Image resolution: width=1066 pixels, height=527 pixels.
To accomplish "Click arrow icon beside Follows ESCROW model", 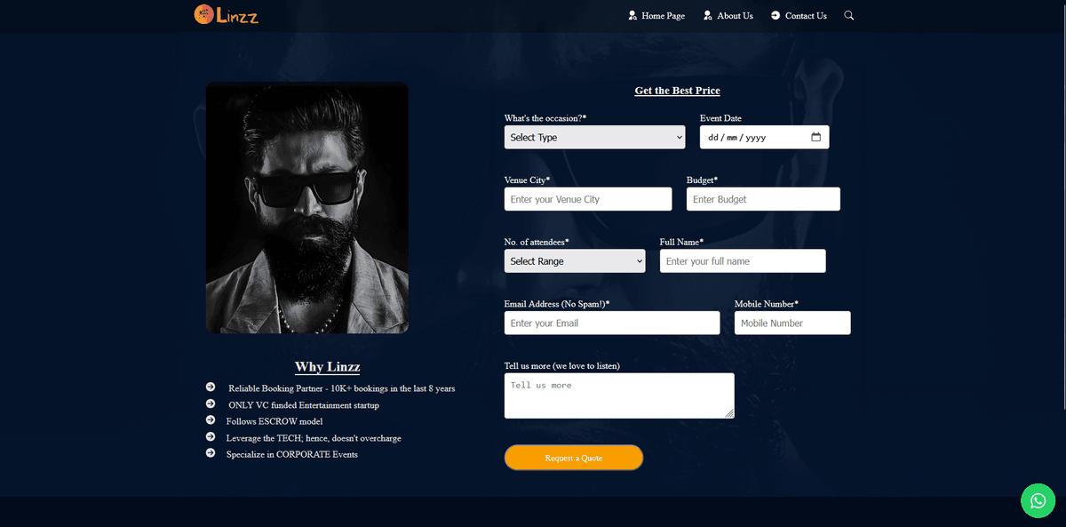I will (211, 420).
